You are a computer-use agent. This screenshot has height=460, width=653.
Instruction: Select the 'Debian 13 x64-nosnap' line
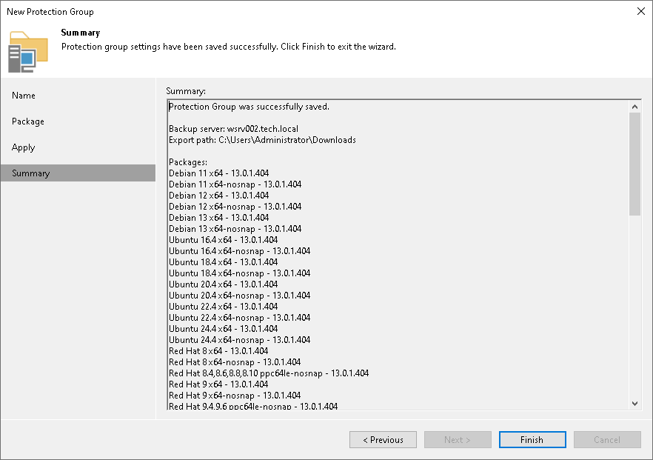click(x=235, y=229)
